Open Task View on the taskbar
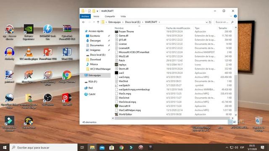This screenshot has height=151, width=269. click(82, 147)
